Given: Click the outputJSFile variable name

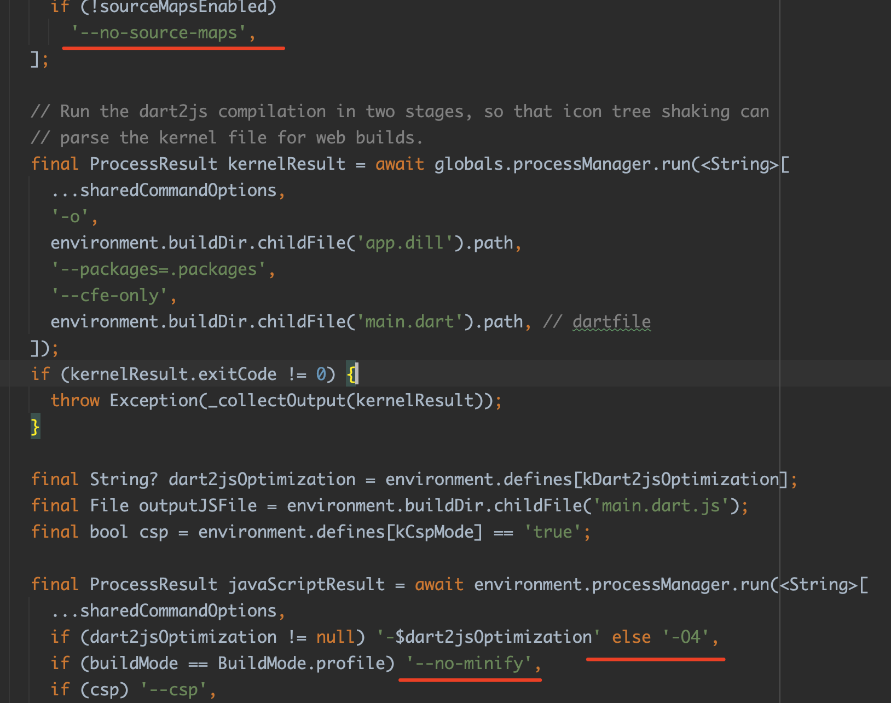Looking at the screenshot, I should [x=198, y=506].
